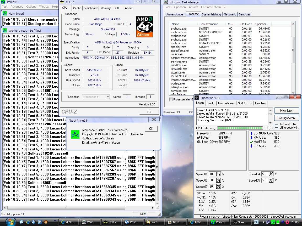Open the Processor #1 selection dropdown
Image resolution: width=302 pixels, height=226 pixels.
(x=96, y=97)
